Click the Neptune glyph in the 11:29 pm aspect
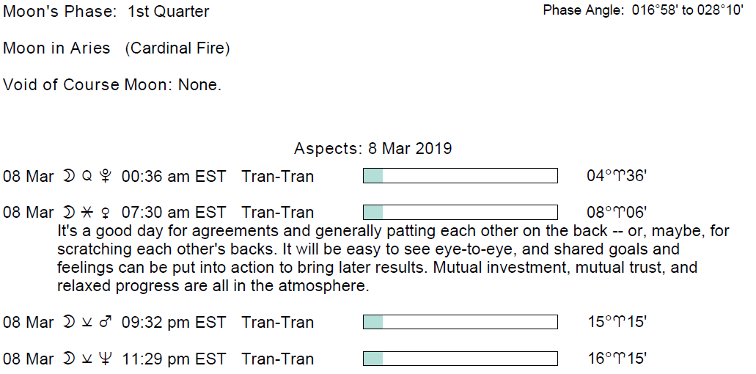 (x=106, y=359)
